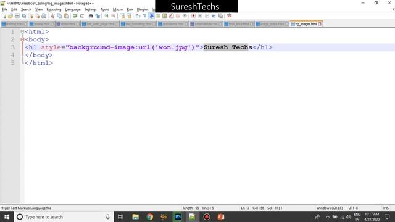395x222 pixels.
Task: Click the Zoom In toolbar icon
Action: [107, 16]
